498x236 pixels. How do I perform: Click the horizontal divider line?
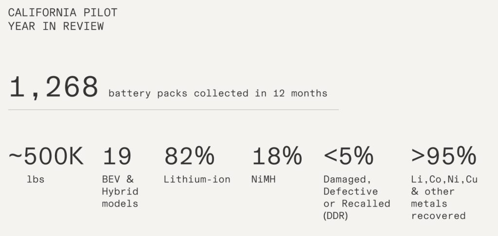point(174,110)
